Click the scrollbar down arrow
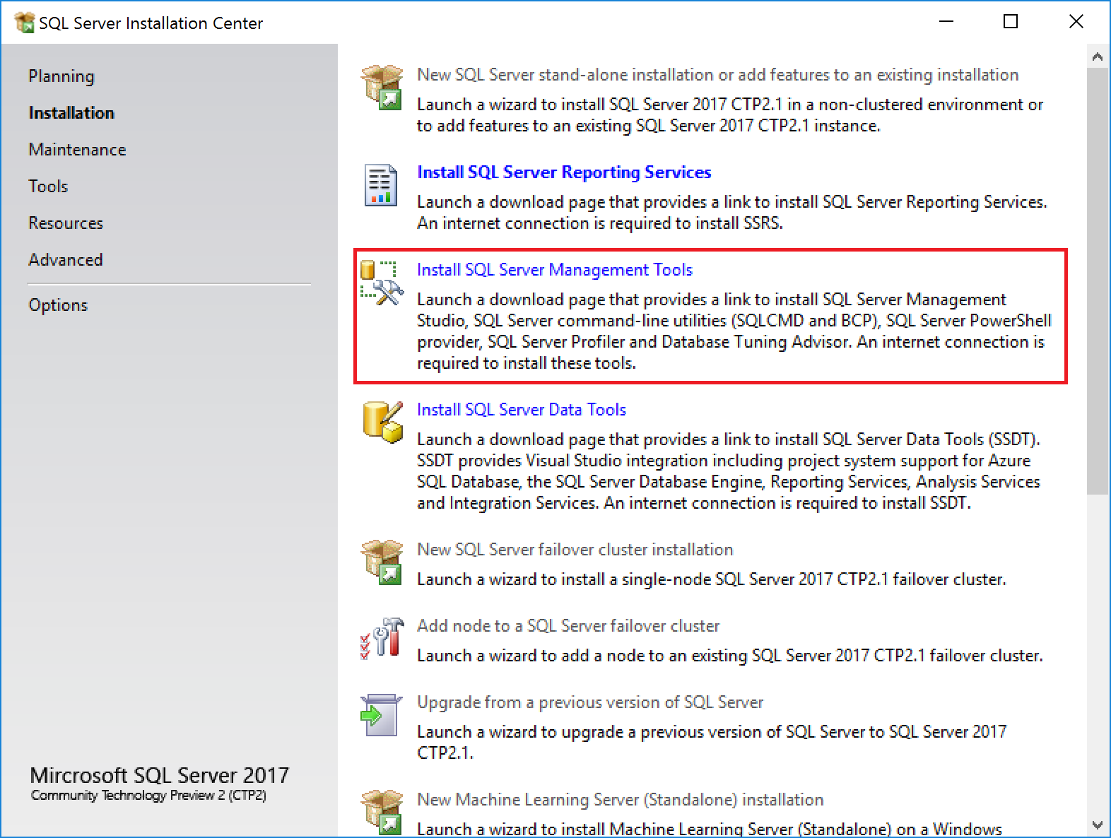This screenshot has height=838, width=1111. pos(1098,825)
